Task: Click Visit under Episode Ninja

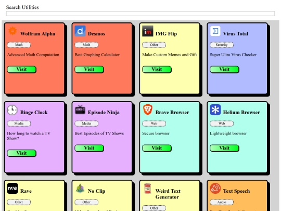Action: click(x=89, y=148)
